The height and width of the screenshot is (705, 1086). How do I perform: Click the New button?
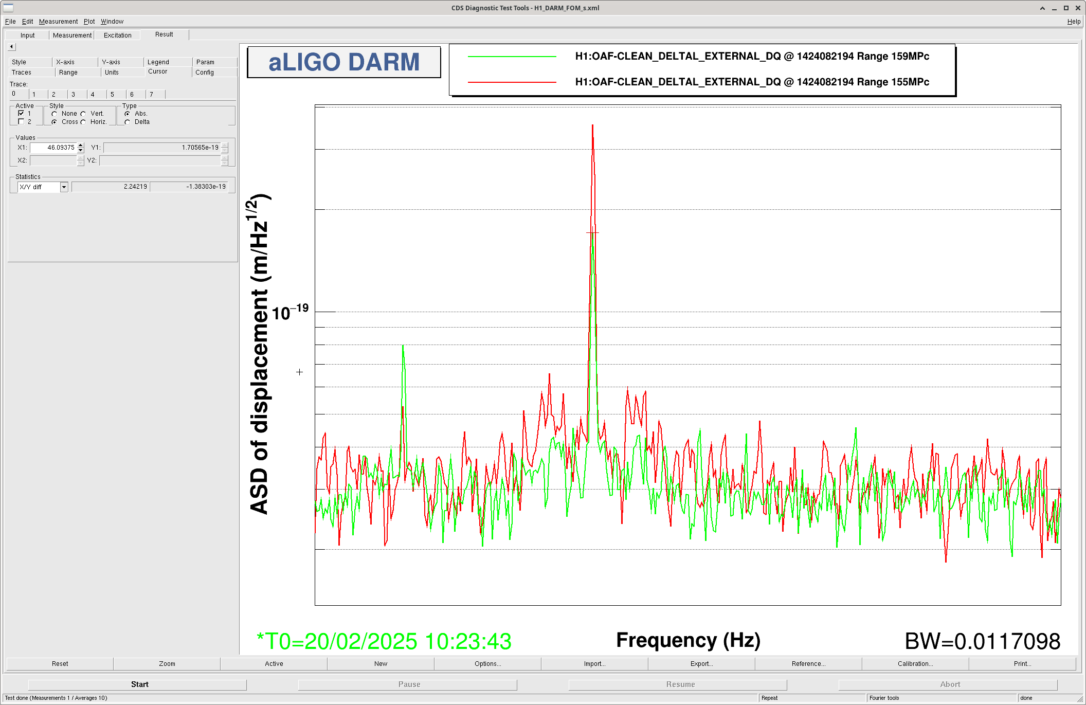coord(381,664)
